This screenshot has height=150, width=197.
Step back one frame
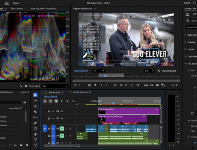point(121,85)
